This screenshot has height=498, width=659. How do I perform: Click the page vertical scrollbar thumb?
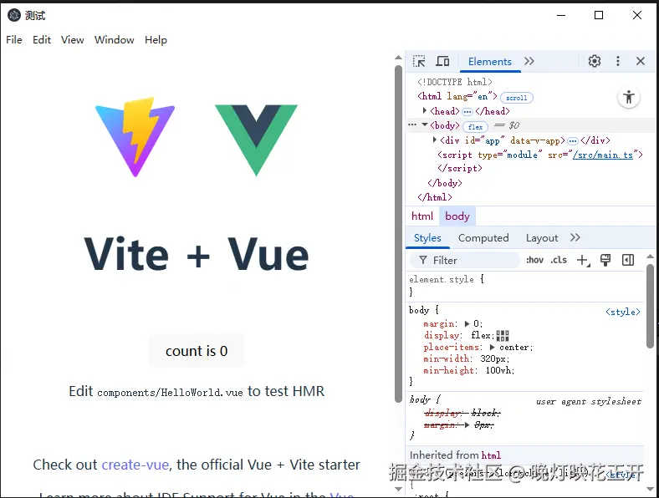tap(398, 234)
